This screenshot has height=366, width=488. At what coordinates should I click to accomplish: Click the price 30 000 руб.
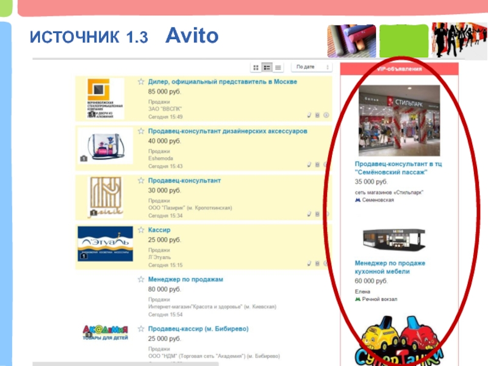coord(164,190)
